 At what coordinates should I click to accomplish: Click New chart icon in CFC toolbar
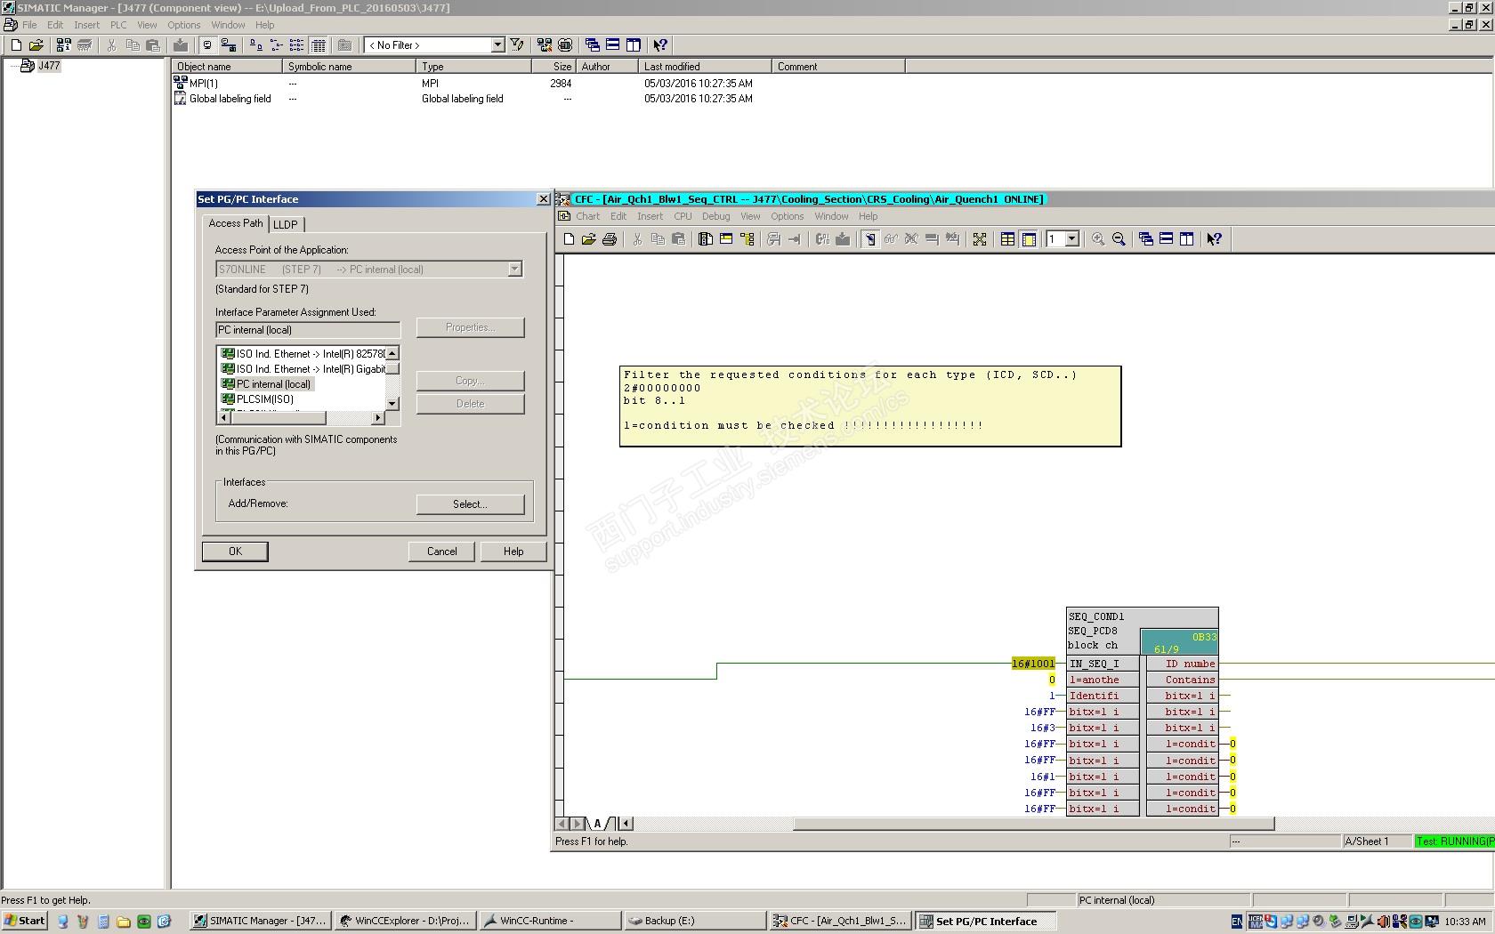click(569, 239)
